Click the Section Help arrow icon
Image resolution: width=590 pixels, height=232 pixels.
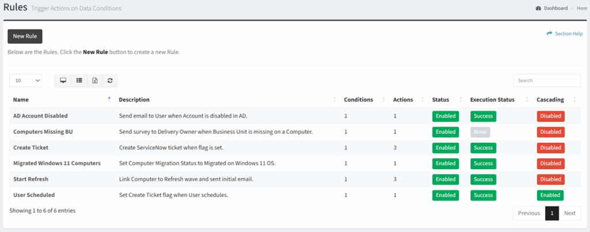click(x=550, y=34)
